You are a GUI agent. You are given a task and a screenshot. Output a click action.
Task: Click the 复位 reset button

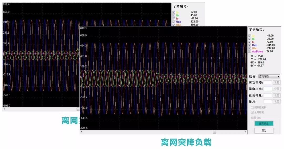(264, 130)
